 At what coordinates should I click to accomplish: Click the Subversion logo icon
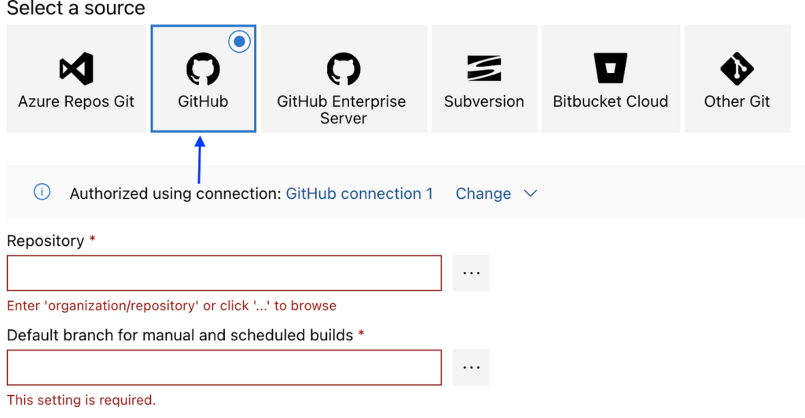(483, 69)
